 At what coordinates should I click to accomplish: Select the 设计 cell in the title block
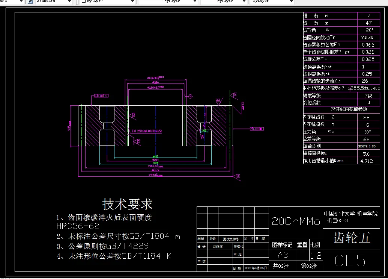click(x=202, y=247)
